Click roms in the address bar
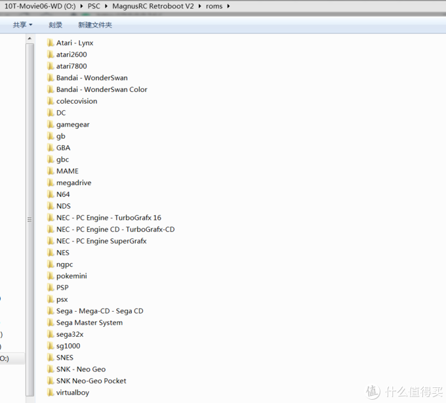Viewport: 446px width, 403px height. click(x=214, y=6)
